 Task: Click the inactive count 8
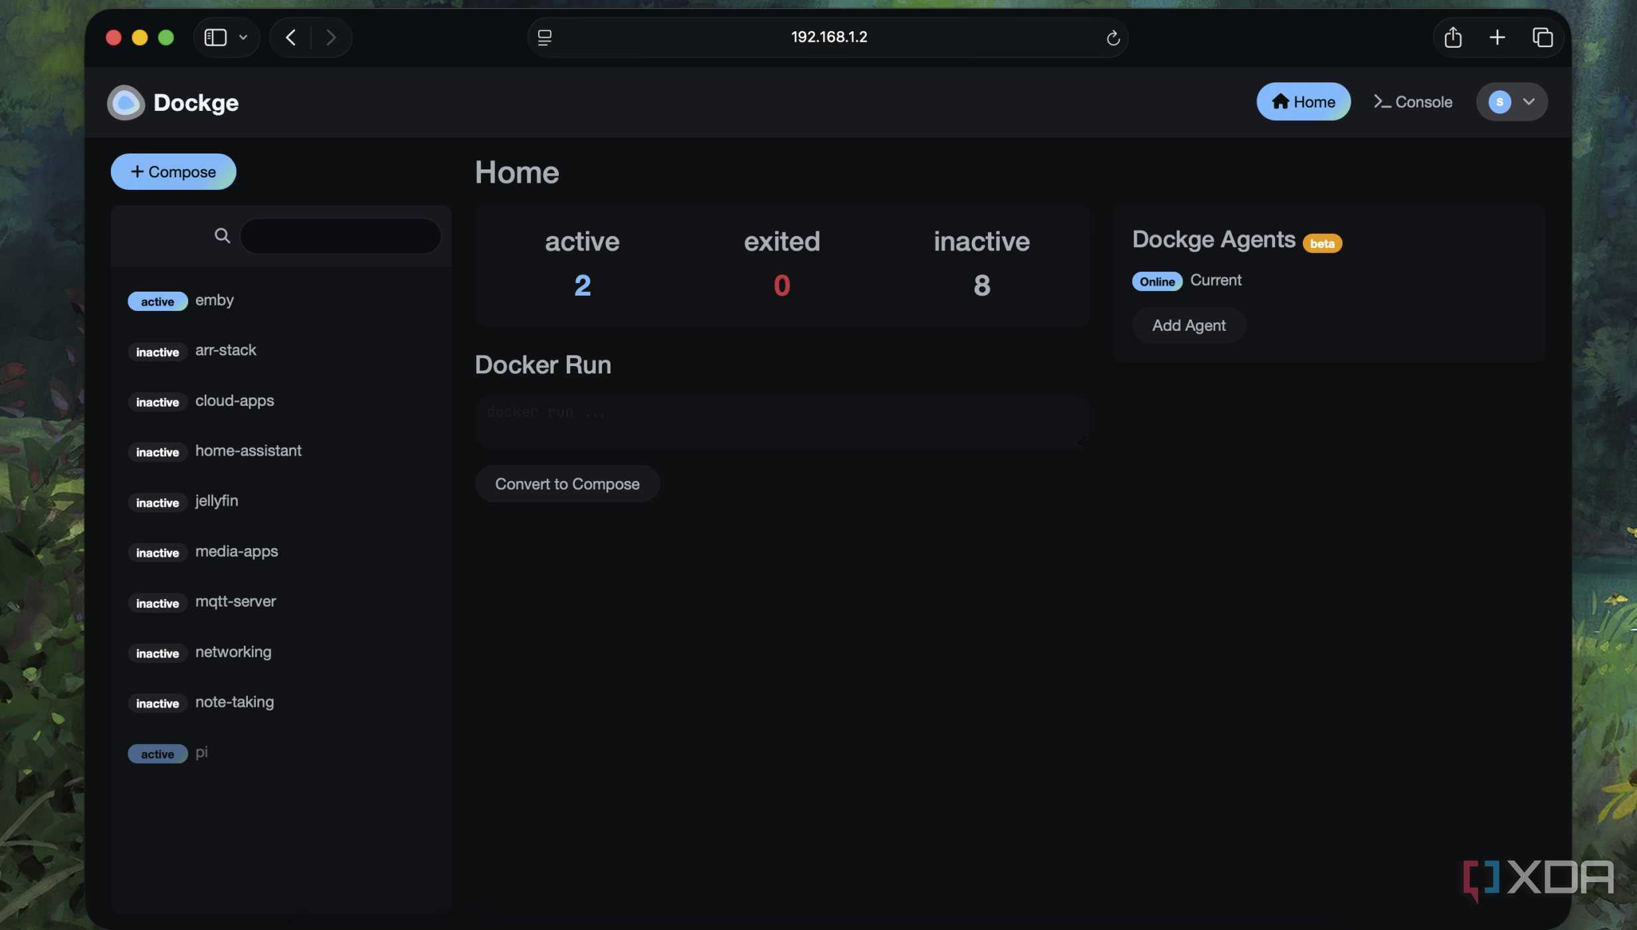981,286
